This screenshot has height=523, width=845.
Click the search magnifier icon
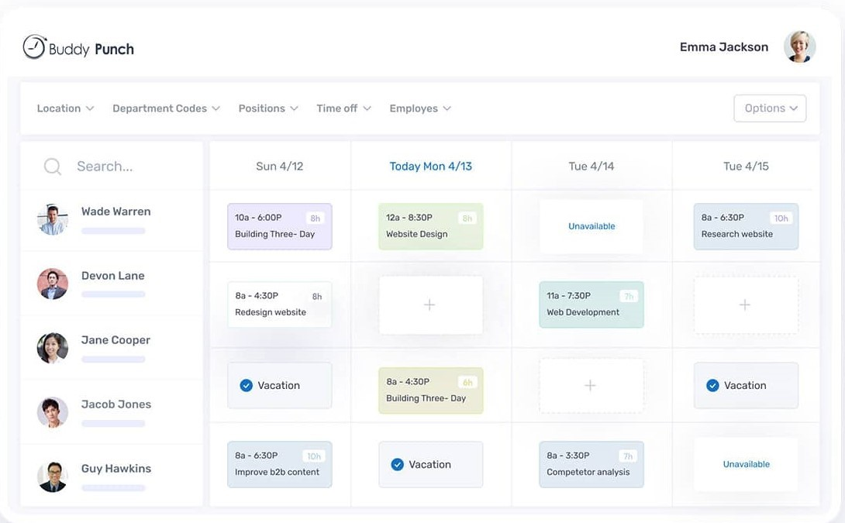[x=52, y=167]
